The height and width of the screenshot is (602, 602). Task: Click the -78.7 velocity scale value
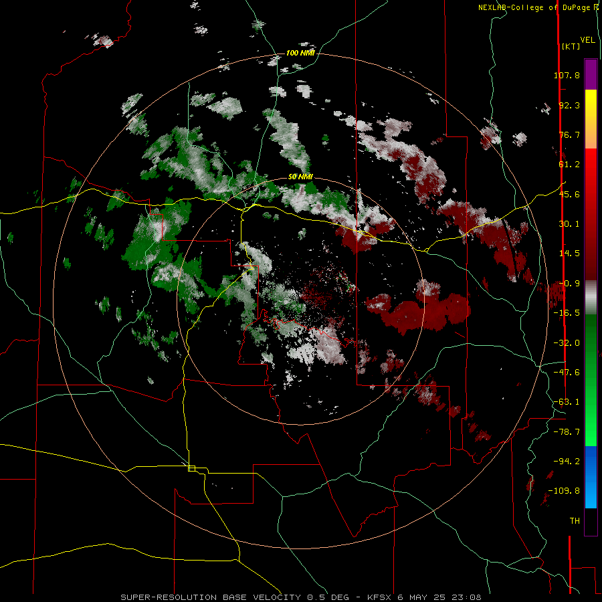coord(567,432)
